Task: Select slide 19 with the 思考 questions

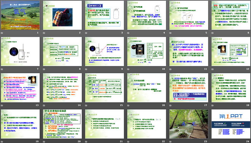Action: click(20, 124)
